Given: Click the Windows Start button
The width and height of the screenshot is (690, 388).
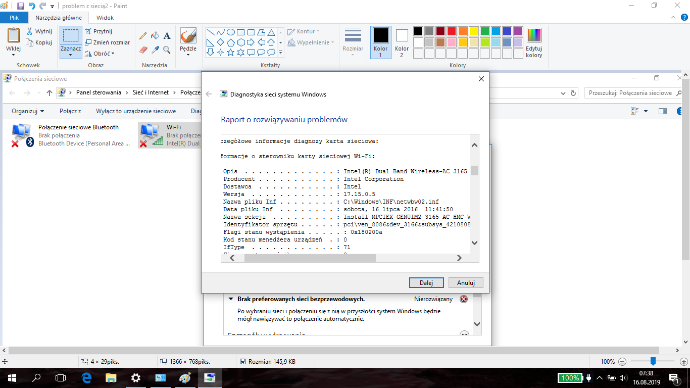Looking at the screenshot, I should (12, 378).
